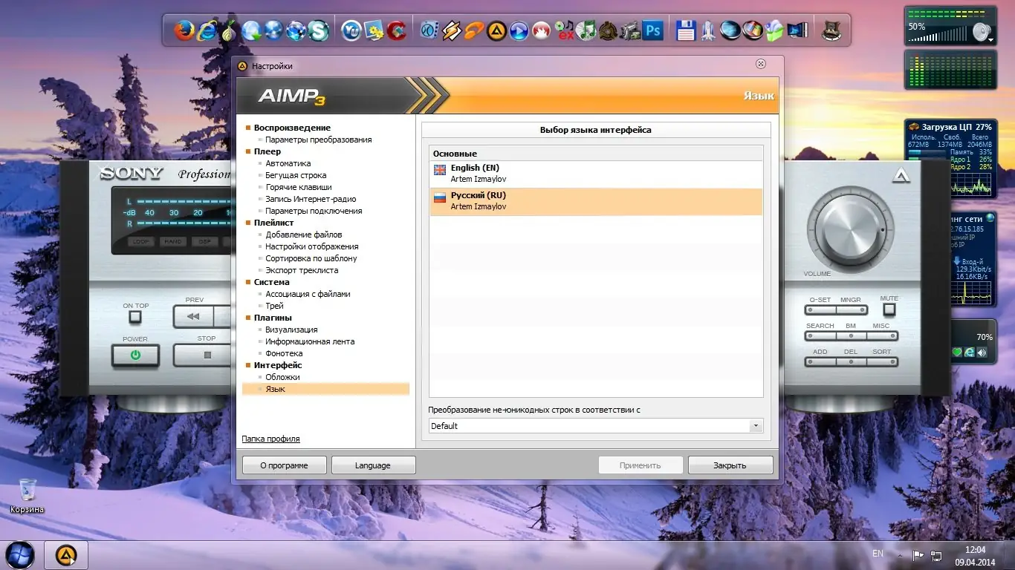1015x570 pixels.
Task: Launch the rocket icon in the dock
Action: pyautogui.click(x=708, y=30)
